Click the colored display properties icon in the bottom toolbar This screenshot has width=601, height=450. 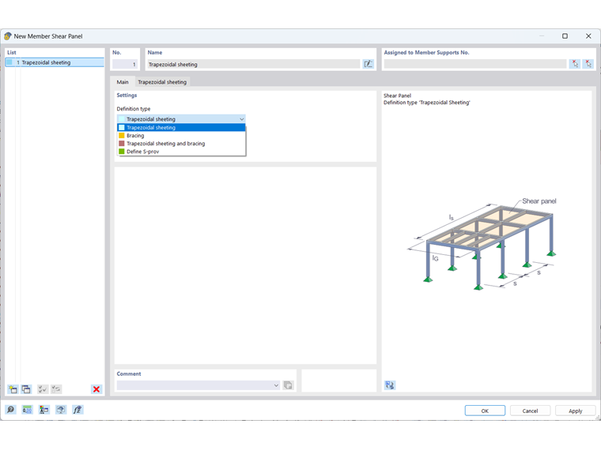coord(43,410)
